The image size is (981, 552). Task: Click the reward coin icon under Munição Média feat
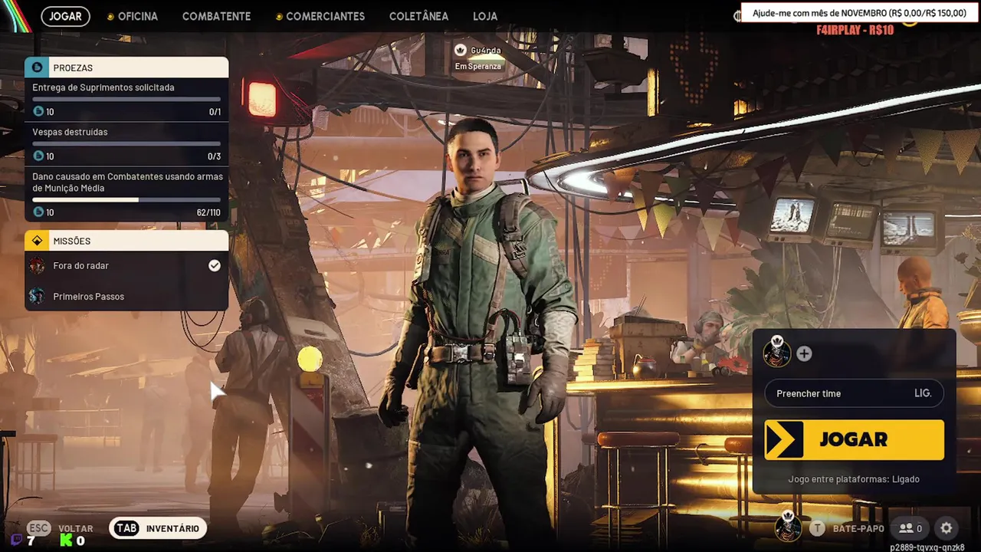pos(38,212)
